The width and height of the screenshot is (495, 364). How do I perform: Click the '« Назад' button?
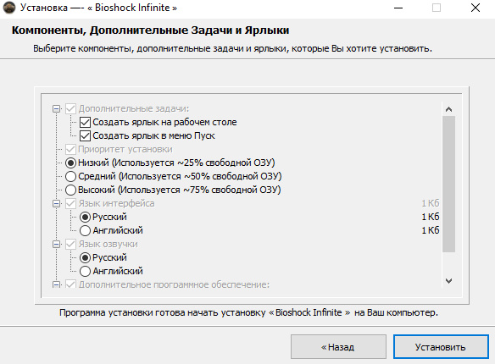pos(338,347)
